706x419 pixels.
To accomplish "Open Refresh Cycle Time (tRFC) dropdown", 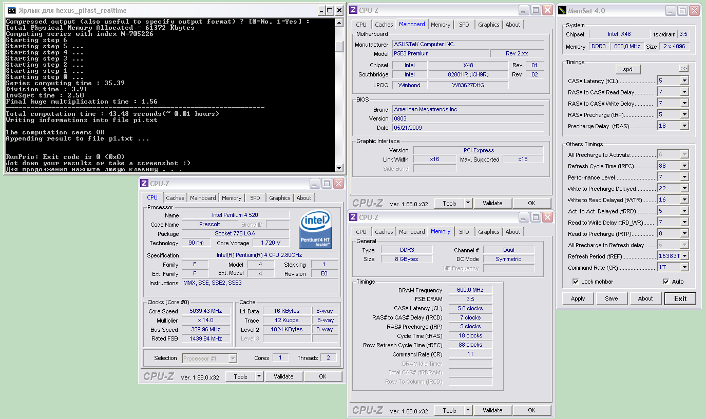I will pyautogui.click(x=684, y=166).
